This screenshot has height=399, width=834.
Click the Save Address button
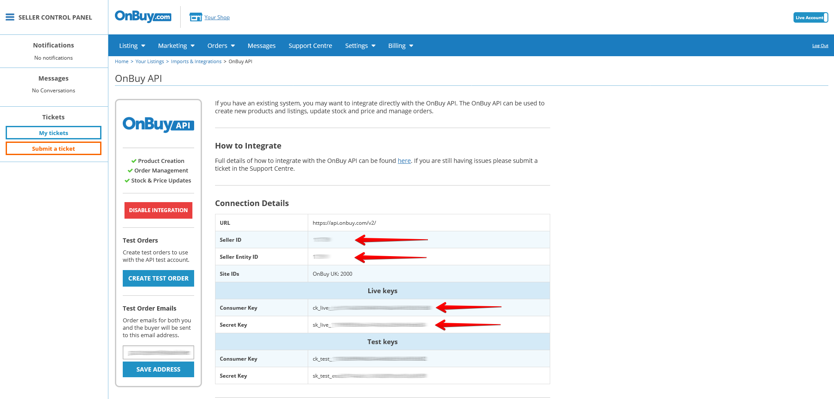158,369
